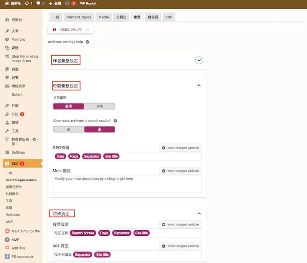Click Separator tag in SEO標題 field
The height and width of the screenshot is (263, 307).
point(92,156)
